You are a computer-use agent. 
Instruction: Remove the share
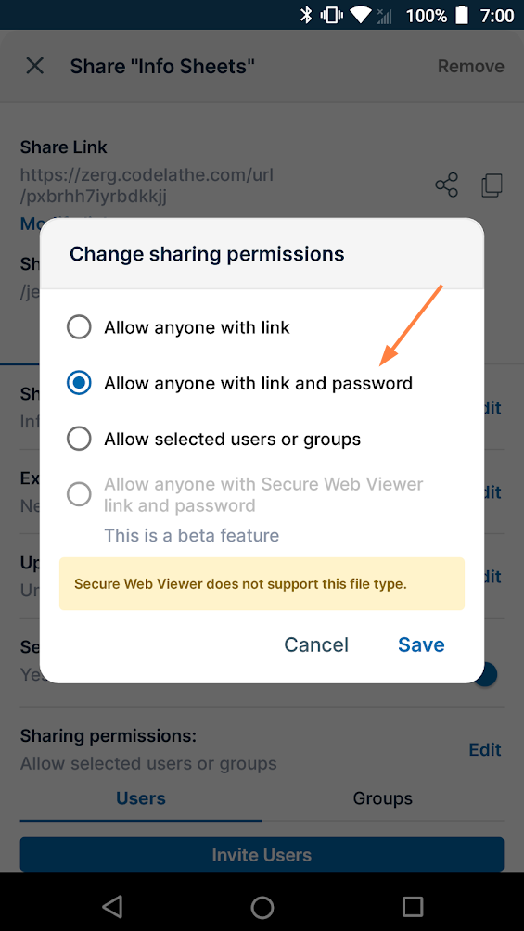[470, 66]
